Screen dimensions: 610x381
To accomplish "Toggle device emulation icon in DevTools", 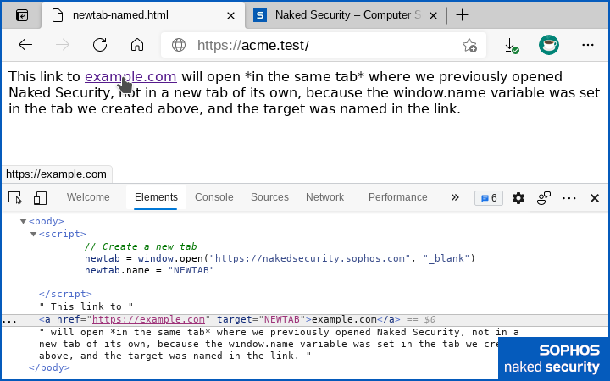I will [40, 198].
